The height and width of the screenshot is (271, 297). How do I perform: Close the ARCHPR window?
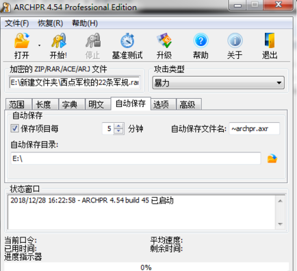pos(278,5)
